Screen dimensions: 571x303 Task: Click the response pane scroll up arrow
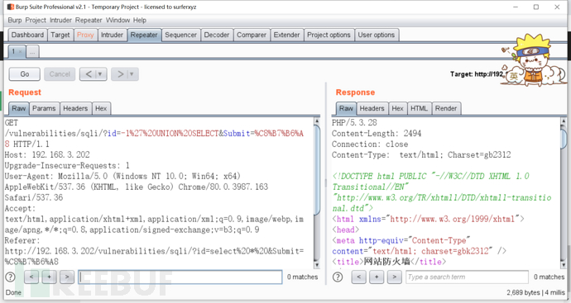[564, 121]
